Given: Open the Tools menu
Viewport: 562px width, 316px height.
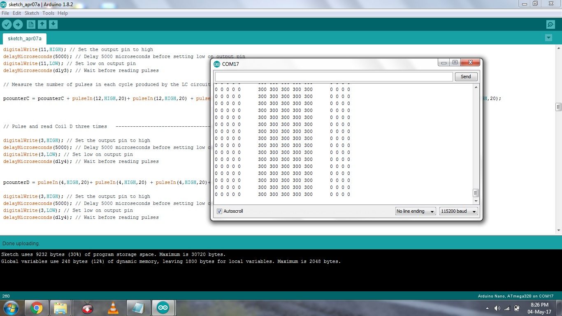Looking at the screenshot, I should click(48, 13).
